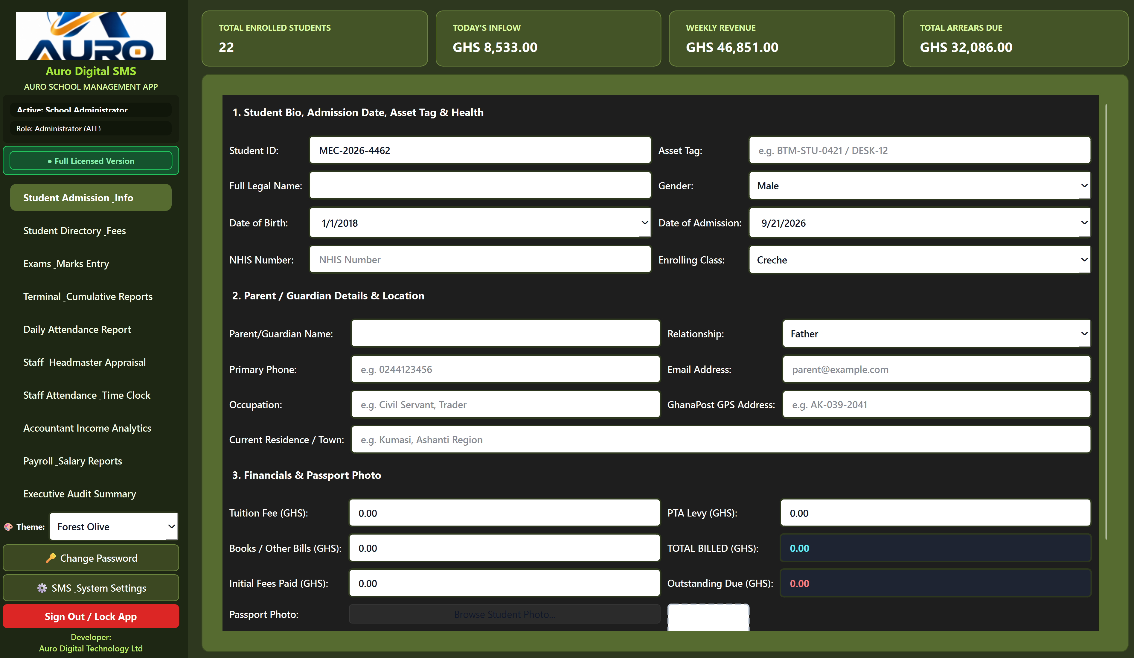1134x658 pixels.
Task: Click the Full Licensed Version badge
Action: [91, 161]
